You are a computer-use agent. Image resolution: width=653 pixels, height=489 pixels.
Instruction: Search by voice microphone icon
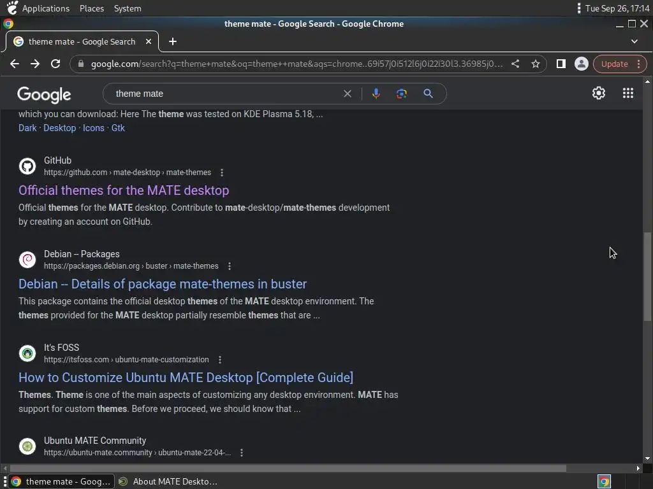tap(376, 94)
